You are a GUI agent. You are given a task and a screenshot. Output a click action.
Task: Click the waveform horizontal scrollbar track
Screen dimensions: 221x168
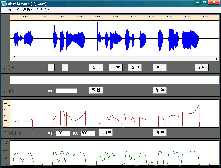click(x=114, y=59)
